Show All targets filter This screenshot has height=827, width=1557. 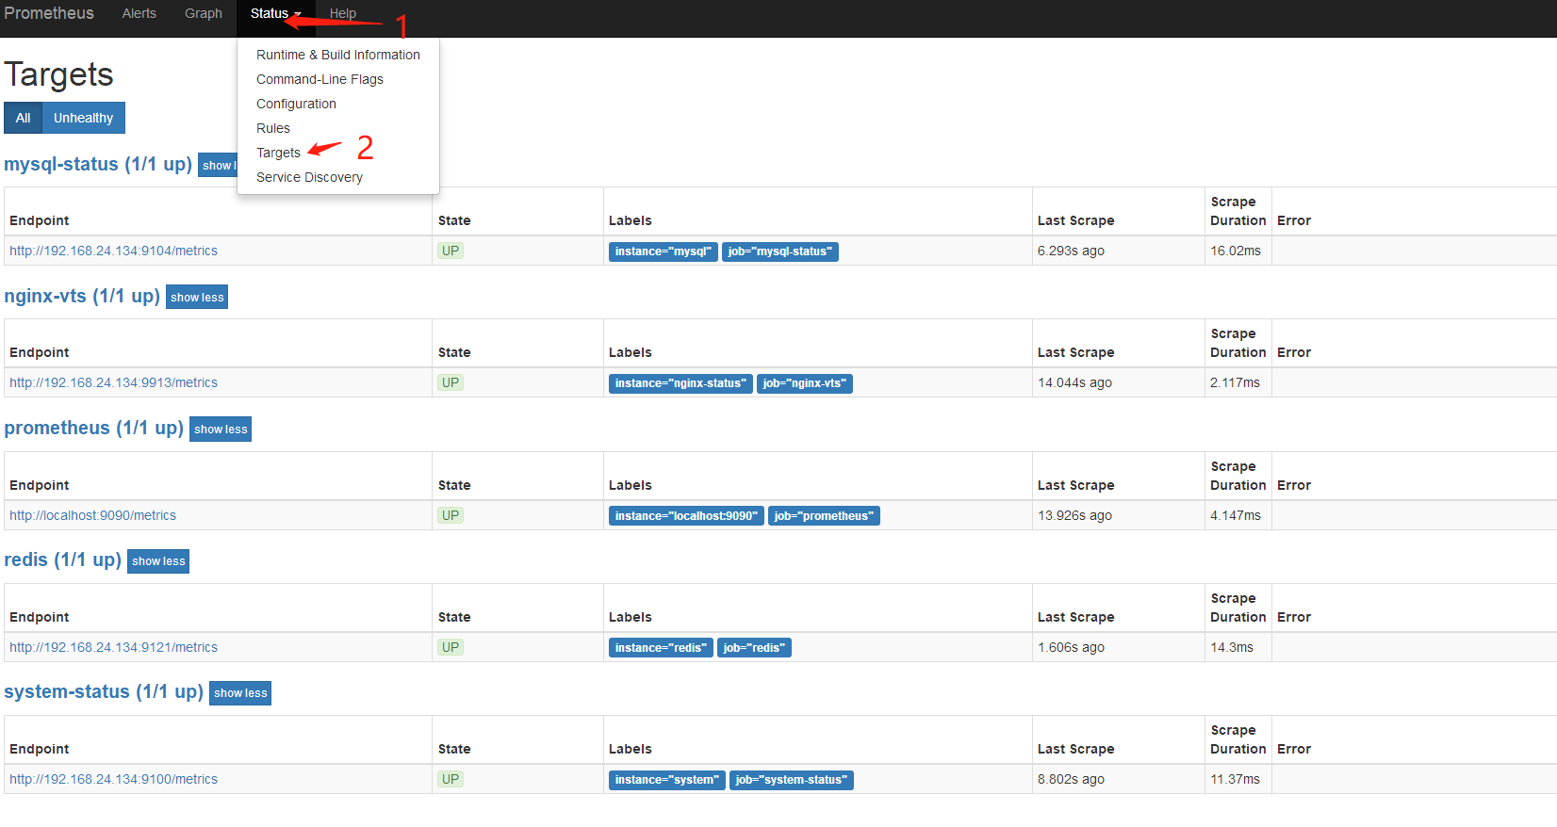(23, 118)
